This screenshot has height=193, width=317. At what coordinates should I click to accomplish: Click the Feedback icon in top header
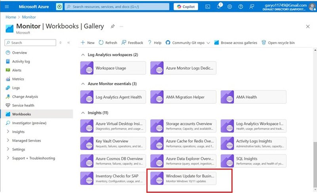[252, 7]
